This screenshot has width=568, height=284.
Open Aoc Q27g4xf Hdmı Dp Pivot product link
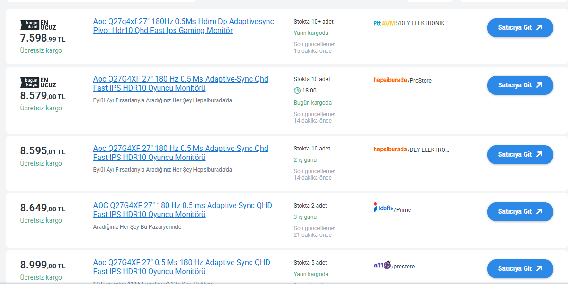pos(184,26)
